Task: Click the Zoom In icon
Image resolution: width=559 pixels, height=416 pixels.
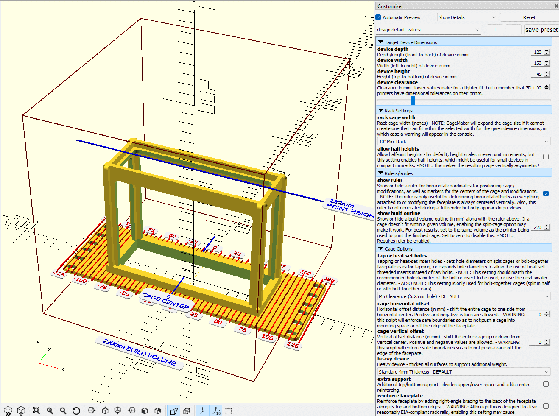Action: pyautogui.click(x=50, y=410)
